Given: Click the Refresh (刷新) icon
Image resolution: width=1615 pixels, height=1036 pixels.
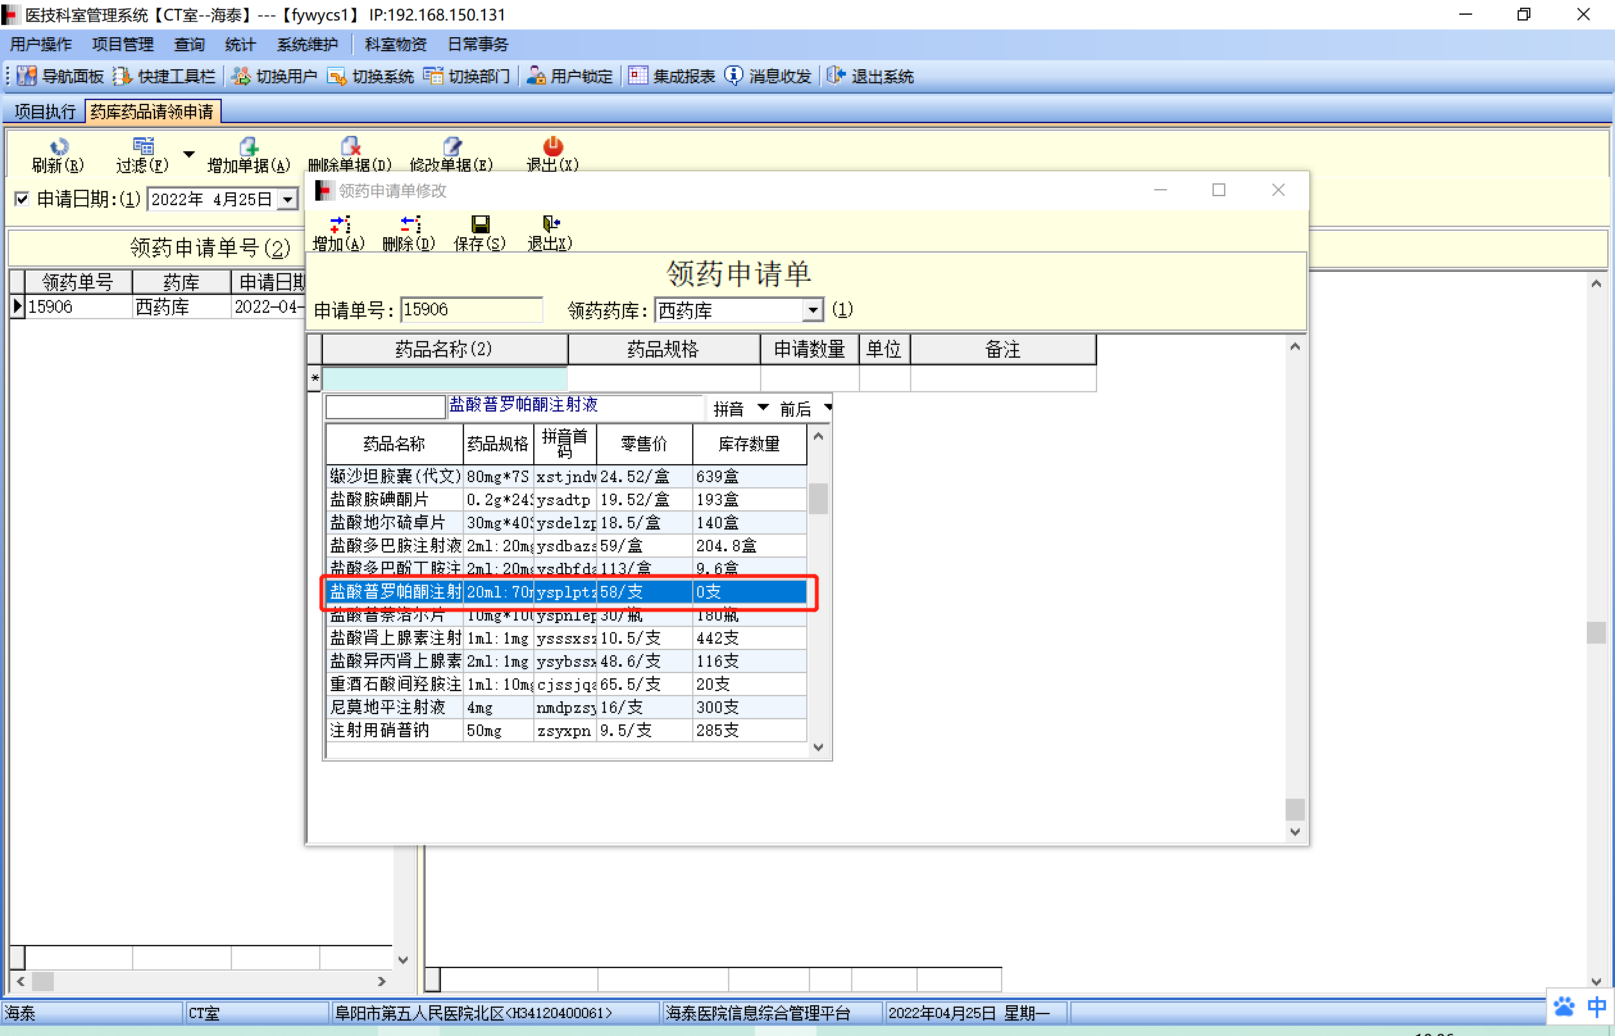Looking at the screenshot, I should coord(58,147).
